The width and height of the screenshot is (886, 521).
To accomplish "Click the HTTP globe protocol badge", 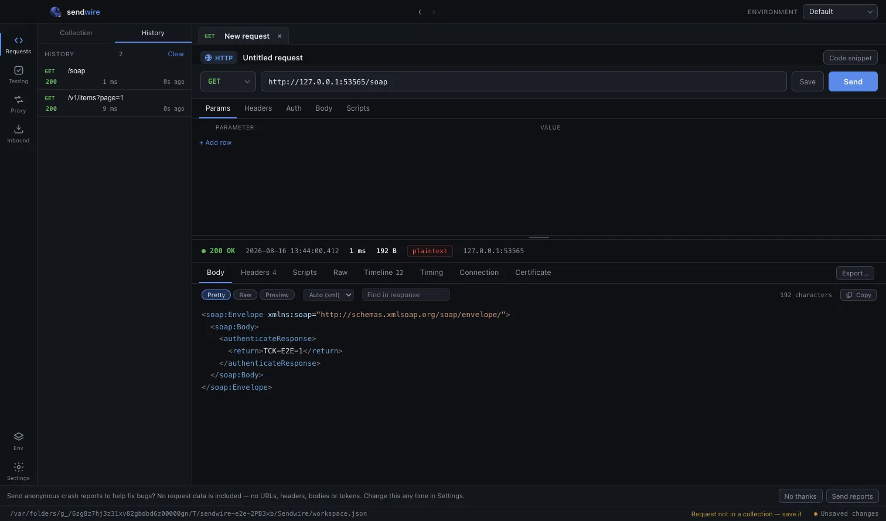I will click(219, 58).
